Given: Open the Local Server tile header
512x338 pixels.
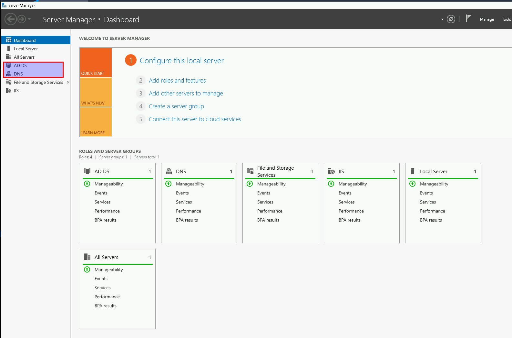Looking at the screenshot, I should click(x=443, y=171).
